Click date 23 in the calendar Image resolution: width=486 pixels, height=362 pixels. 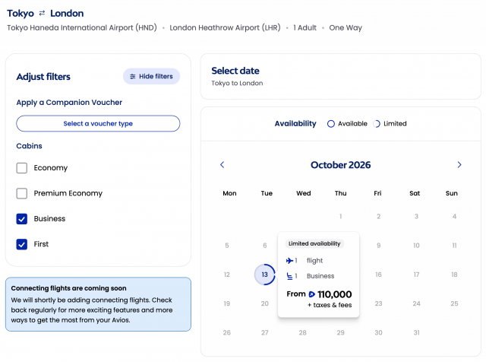pos(378,303)
